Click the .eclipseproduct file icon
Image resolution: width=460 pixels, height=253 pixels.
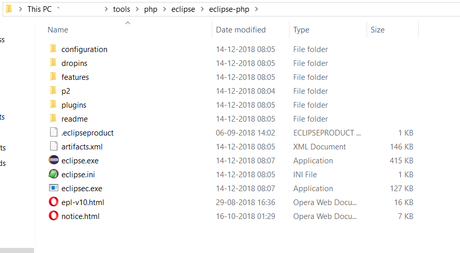pos(54,132)
